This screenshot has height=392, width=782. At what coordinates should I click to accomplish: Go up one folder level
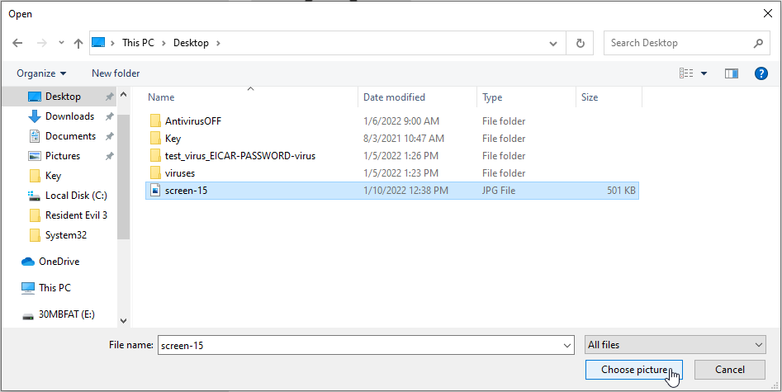[x=78, y=43]
